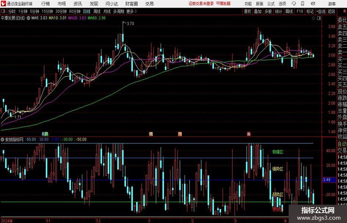Click the 财 event marker under the chart
This screenshot has width=347, height=223.
click(x=43, y=134)
